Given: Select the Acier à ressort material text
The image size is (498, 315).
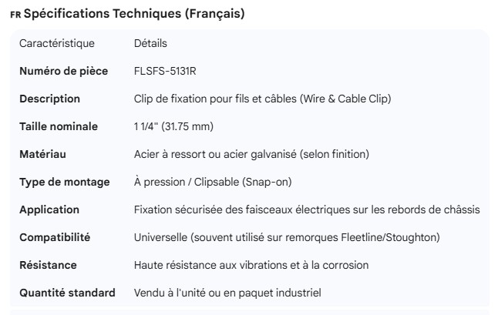Looking at the screenshot, I should (x=251, y=154).
